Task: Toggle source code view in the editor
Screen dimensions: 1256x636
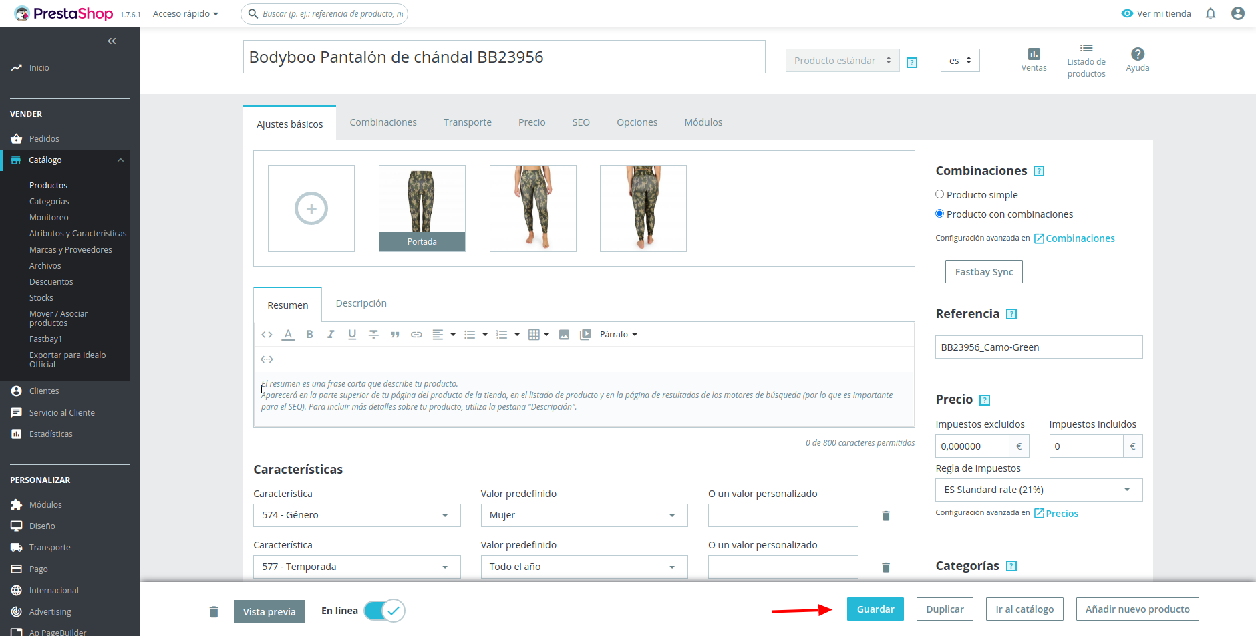Action: tap(267, 335)
